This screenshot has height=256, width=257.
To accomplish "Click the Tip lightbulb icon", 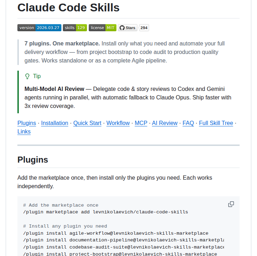I will [27, 76].
